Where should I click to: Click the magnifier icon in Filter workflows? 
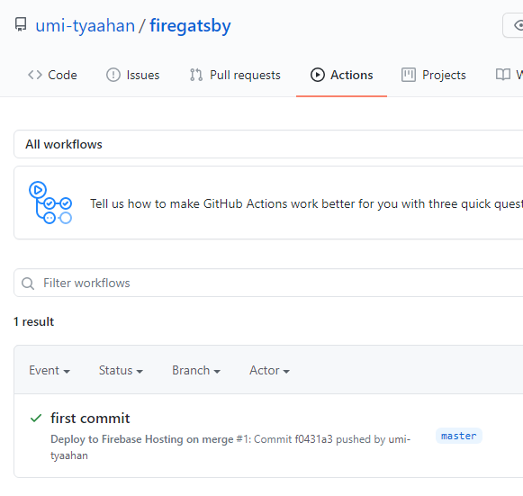click(x=28, y=284)
